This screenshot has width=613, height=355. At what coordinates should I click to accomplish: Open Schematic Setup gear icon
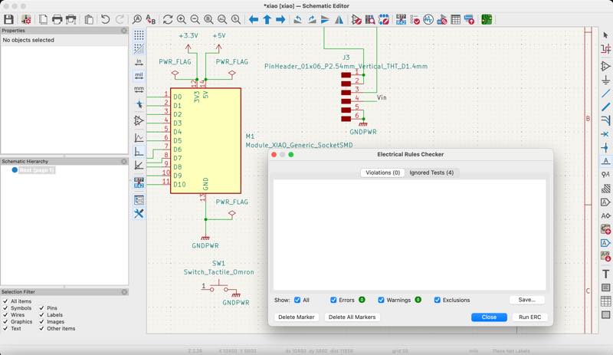point(26,19)
